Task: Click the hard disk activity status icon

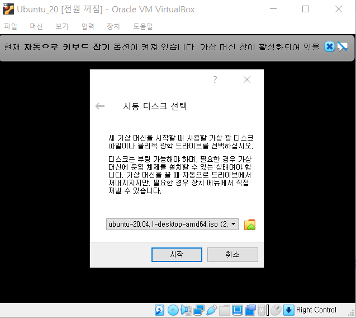Action: 159,310
